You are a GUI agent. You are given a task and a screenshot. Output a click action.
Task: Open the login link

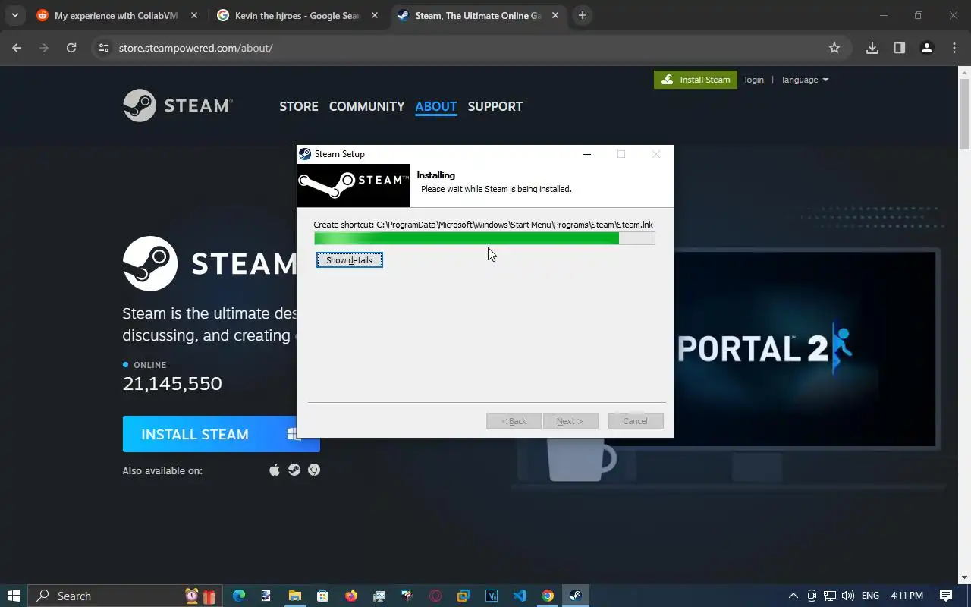click(x=754, y=80)
